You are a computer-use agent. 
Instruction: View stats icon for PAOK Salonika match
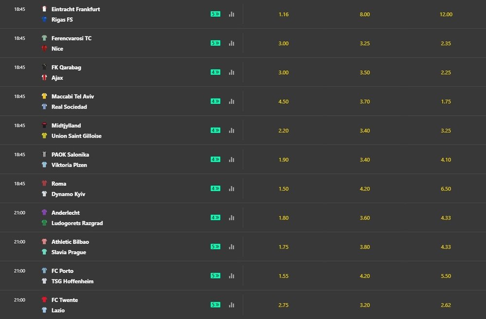[231, 159]
